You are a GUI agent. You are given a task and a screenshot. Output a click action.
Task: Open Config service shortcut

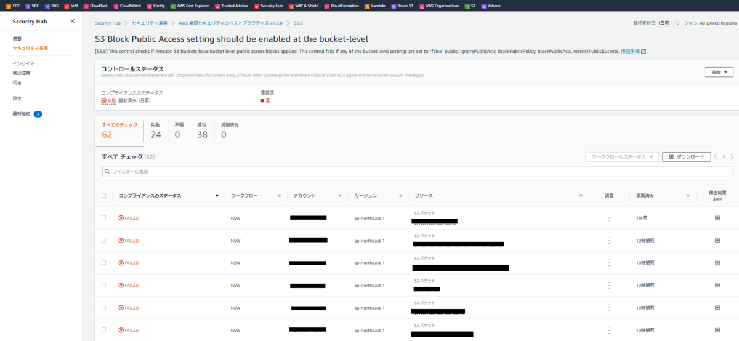[x=155, y=6]
